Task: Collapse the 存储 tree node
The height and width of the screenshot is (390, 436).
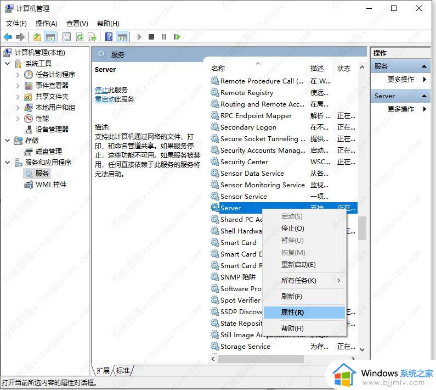Action: point(8,141)
